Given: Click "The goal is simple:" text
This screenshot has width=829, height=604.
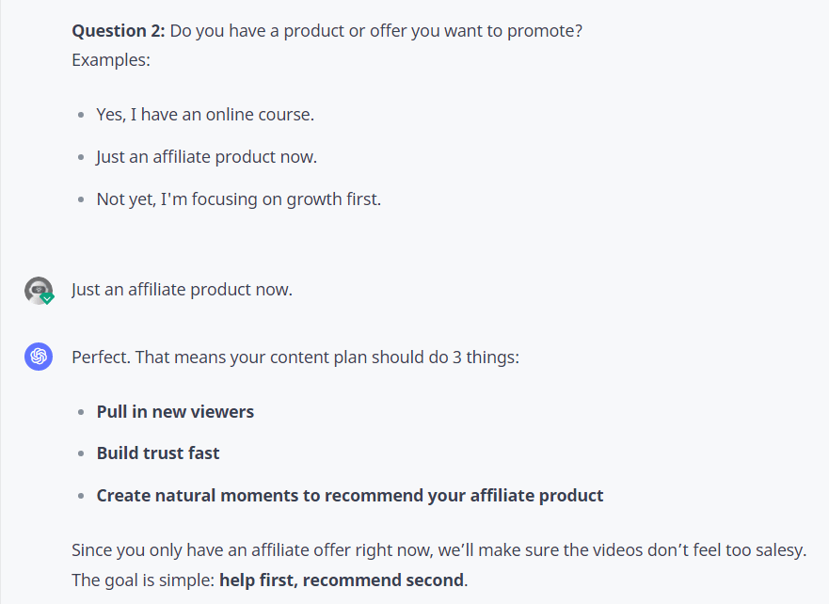Looking at the screenshot, I should [143, 580].
